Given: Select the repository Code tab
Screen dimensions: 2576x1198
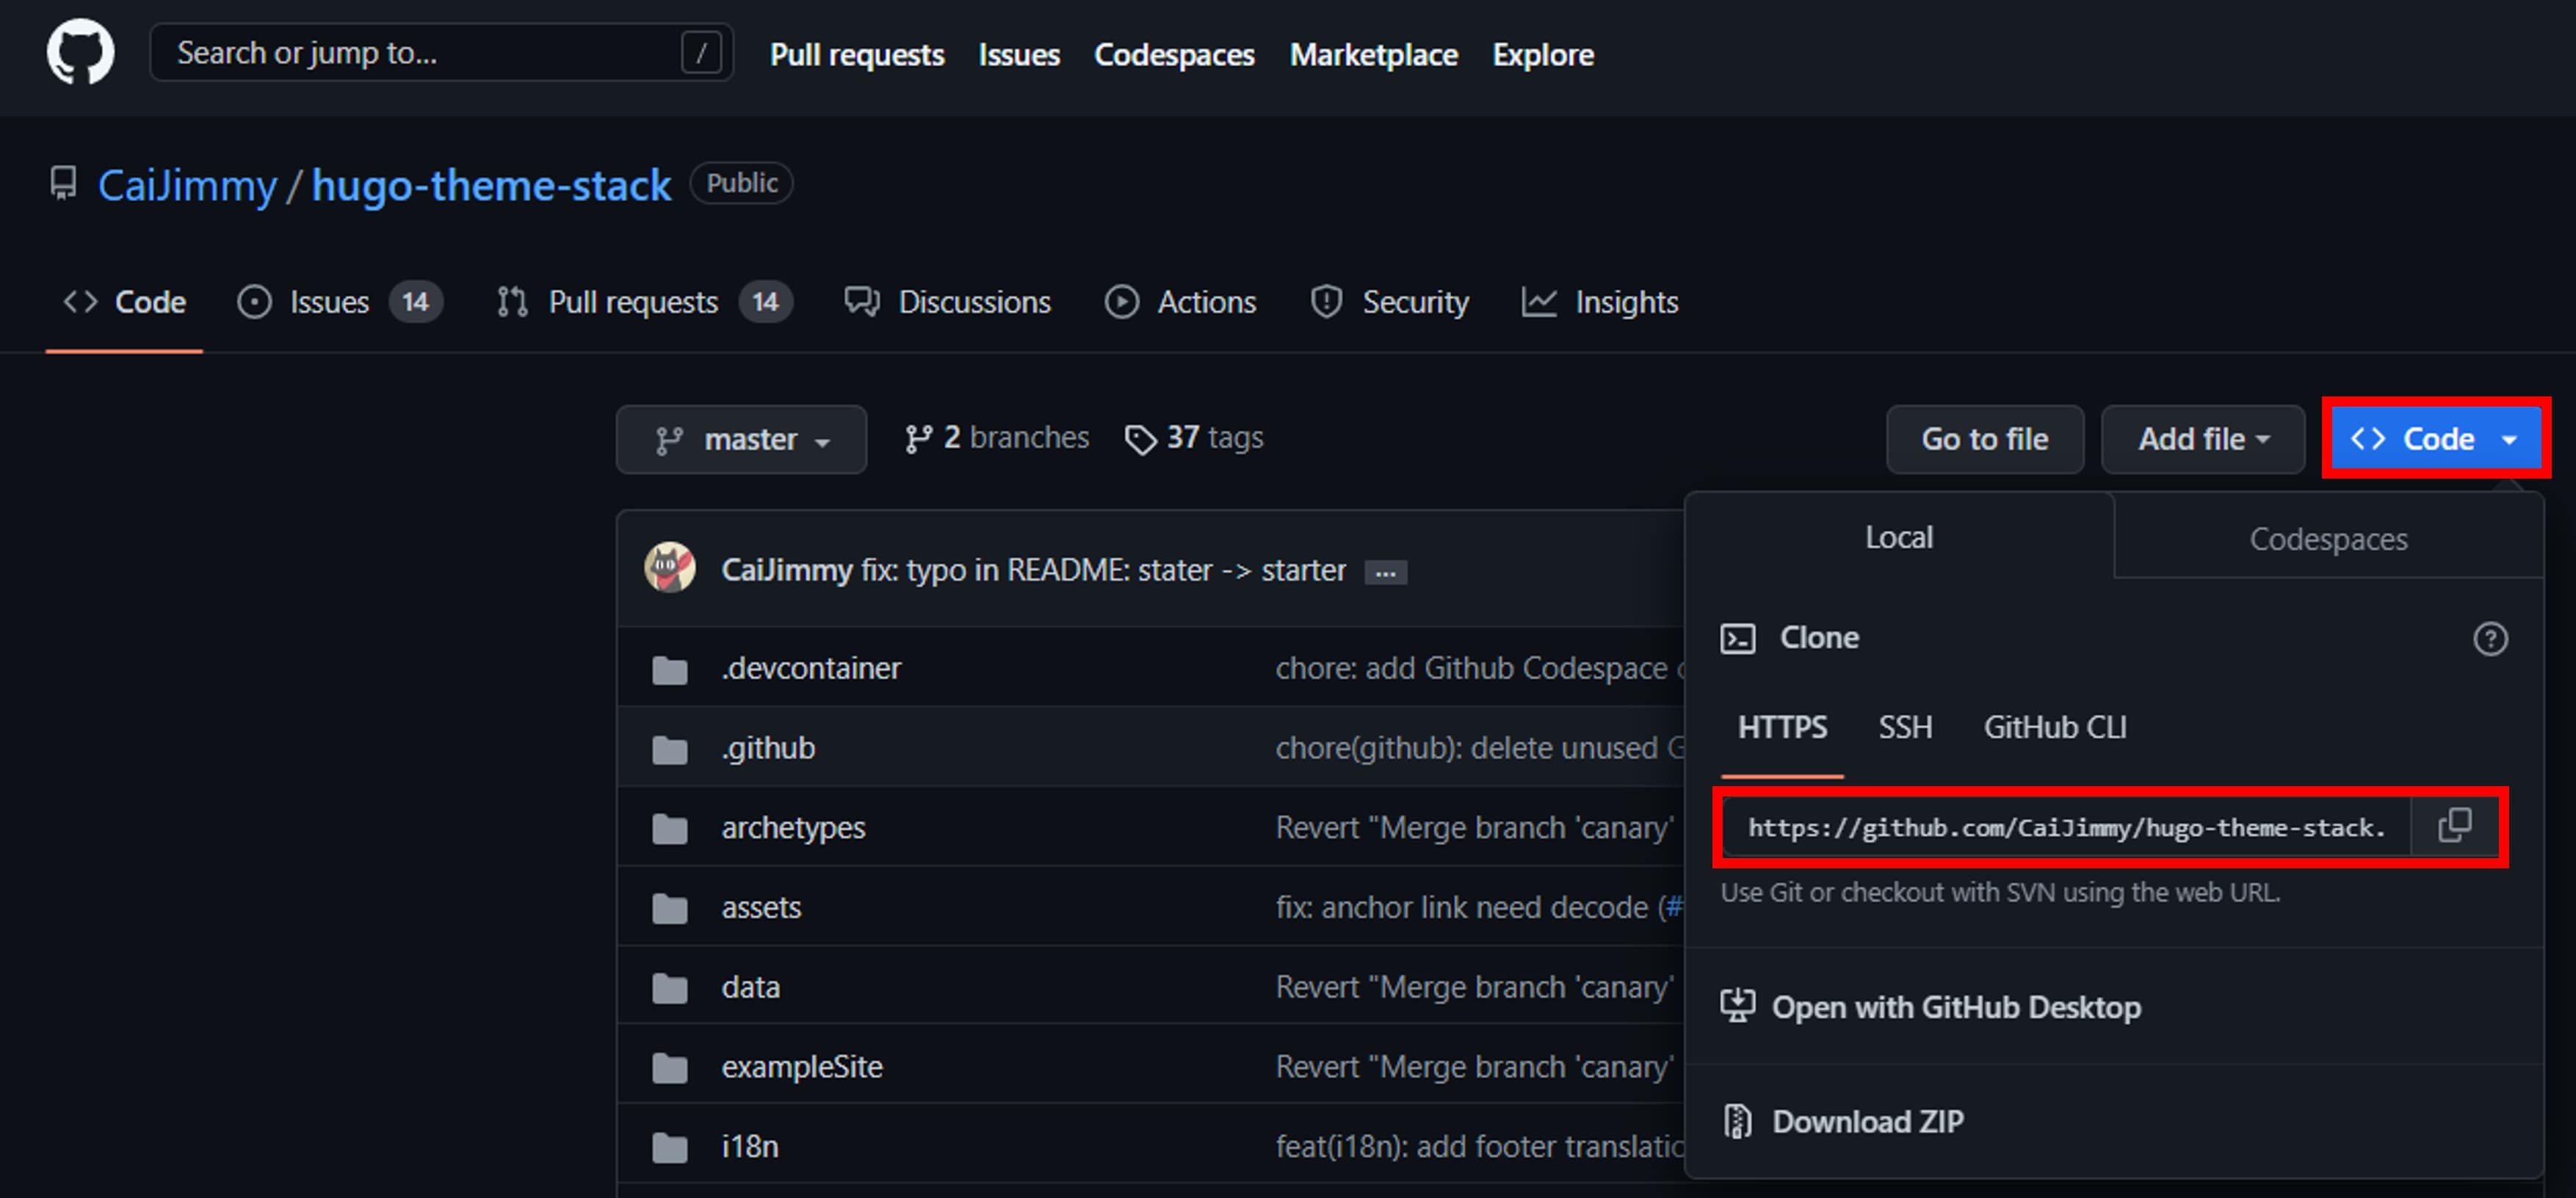Looking at the screenshot, I should pos(125,302).
